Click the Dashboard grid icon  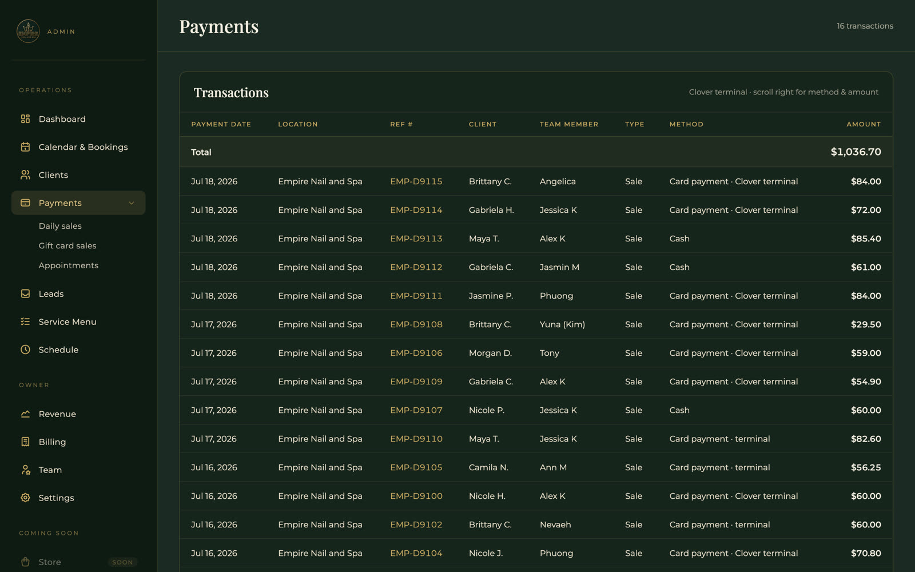click(x=25, y=119)
